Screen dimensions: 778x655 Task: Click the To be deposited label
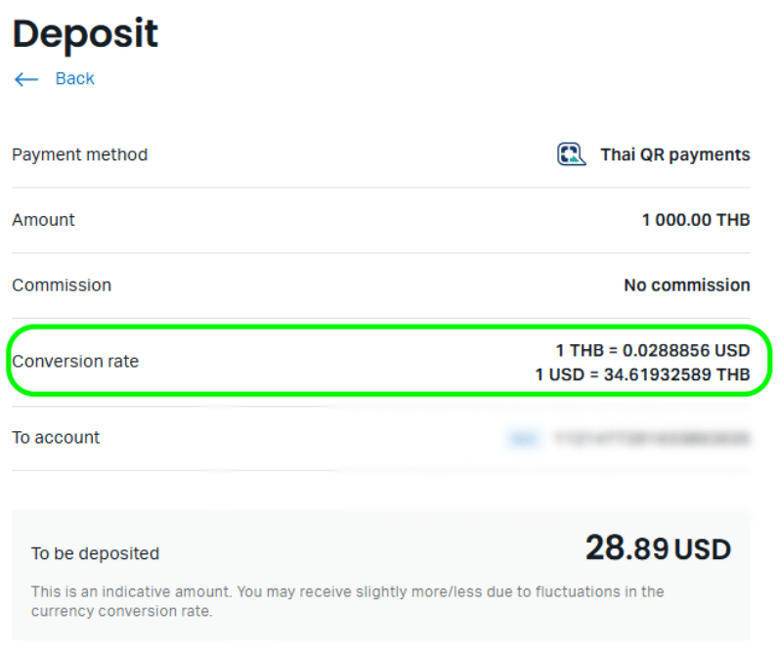pos(95,553)
